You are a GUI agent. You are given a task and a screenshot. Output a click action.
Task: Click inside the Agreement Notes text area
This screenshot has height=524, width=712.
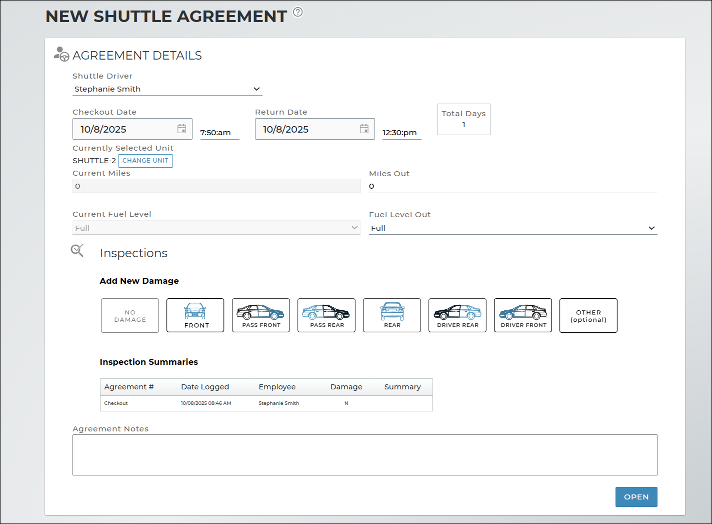[364, 455]
